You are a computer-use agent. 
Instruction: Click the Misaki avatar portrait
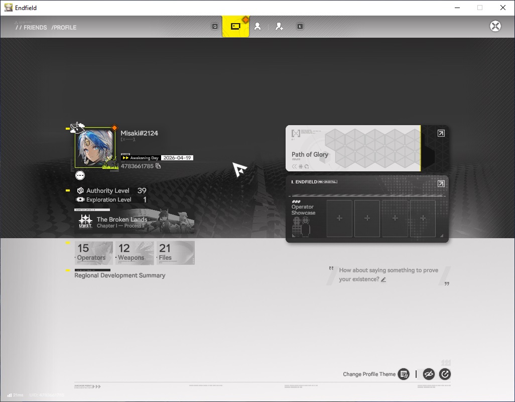95,148
